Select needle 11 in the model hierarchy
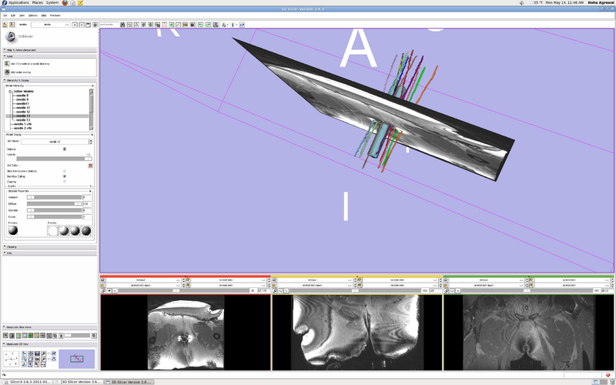Screen dimensions: 616x385 tap(22, 103)
